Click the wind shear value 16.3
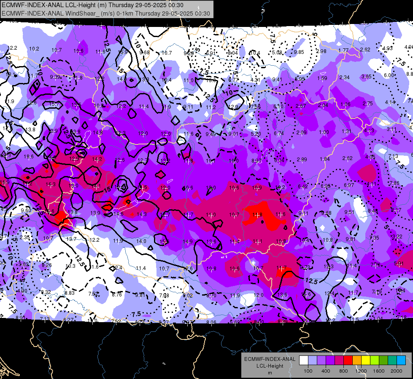 click(51, 184)
